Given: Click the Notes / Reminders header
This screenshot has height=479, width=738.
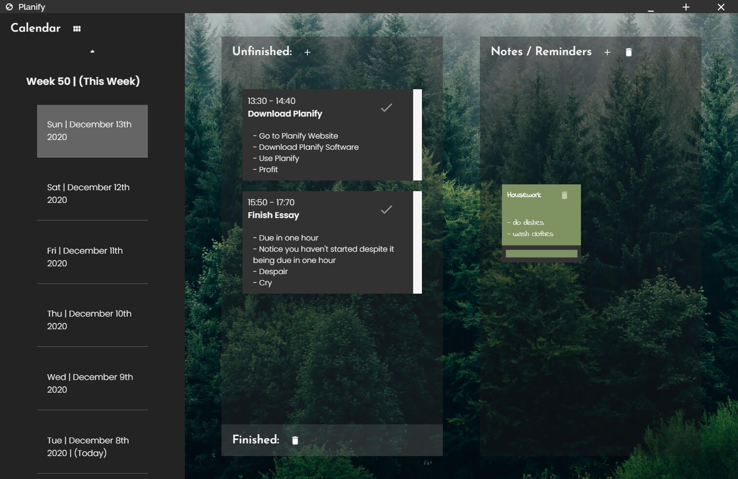Looking at the screenshot, I should (541, 51).
